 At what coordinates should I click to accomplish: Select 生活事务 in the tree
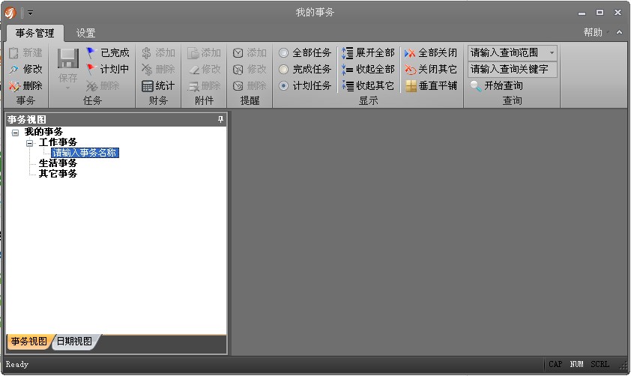click(58, 163)
